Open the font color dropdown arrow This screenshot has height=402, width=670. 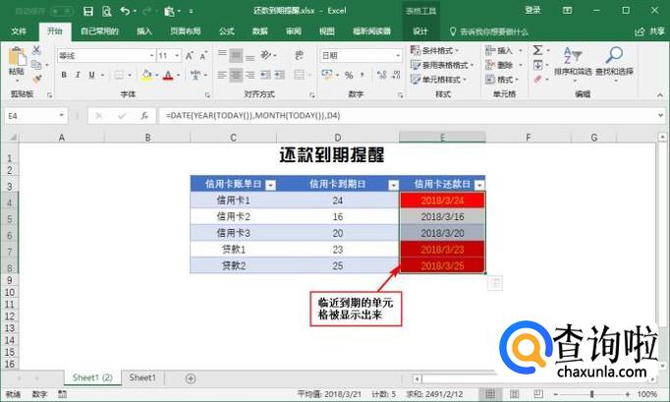(178, 76)
